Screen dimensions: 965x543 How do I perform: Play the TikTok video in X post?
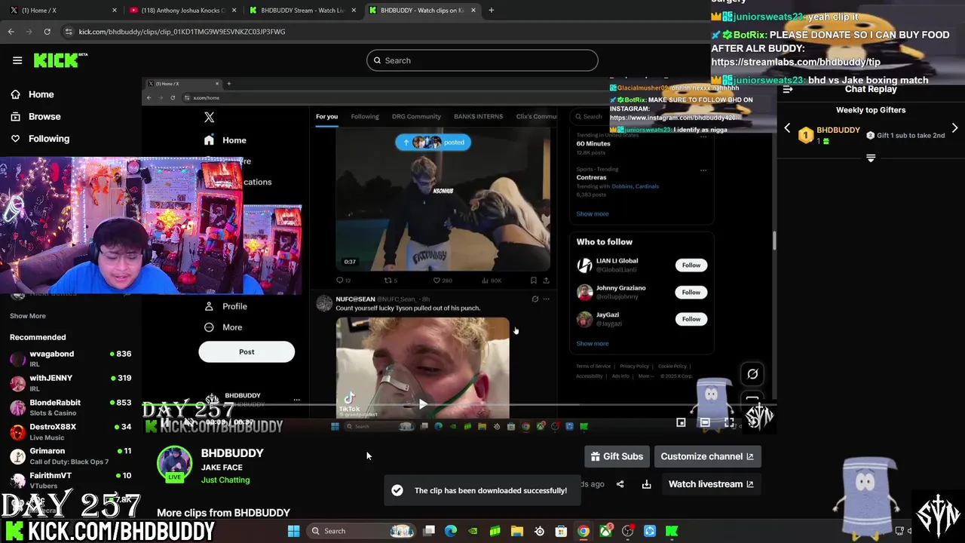coord(422,404)
